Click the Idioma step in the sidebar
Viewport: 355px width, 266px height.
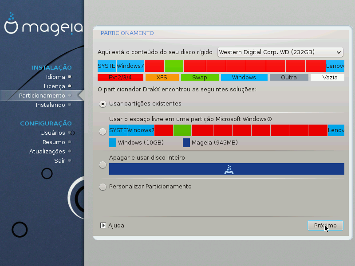(x=55, y=77)
